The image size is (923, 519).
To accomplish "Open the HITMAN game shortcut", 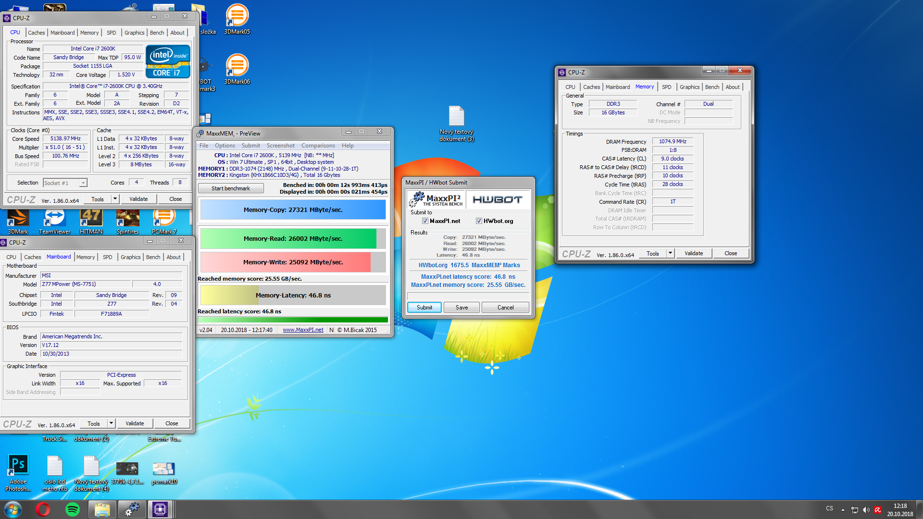I will click(x=91, y=222).
